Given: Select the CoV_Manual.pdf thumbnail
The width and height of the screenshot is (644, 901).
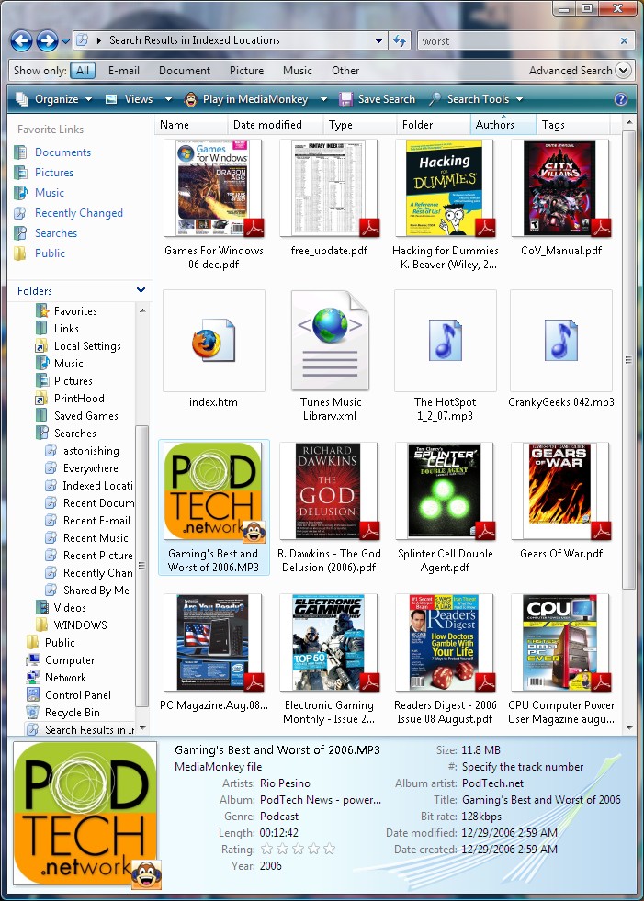Looking at the screenshot, I should [x=560, y=188].
